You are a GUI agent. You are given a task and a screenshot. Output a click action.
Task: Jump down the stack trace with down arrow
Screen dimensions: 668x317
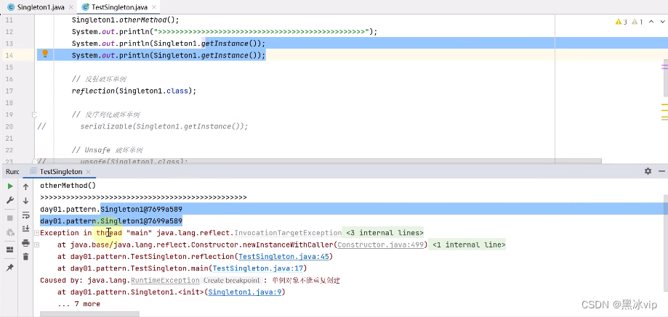point(25,200)
